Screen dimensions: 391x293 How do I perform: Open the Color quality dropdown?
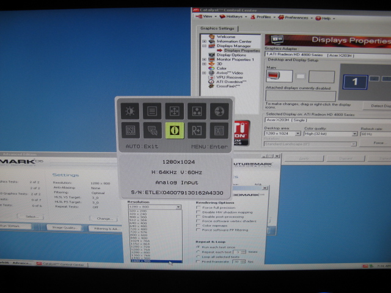354,134
